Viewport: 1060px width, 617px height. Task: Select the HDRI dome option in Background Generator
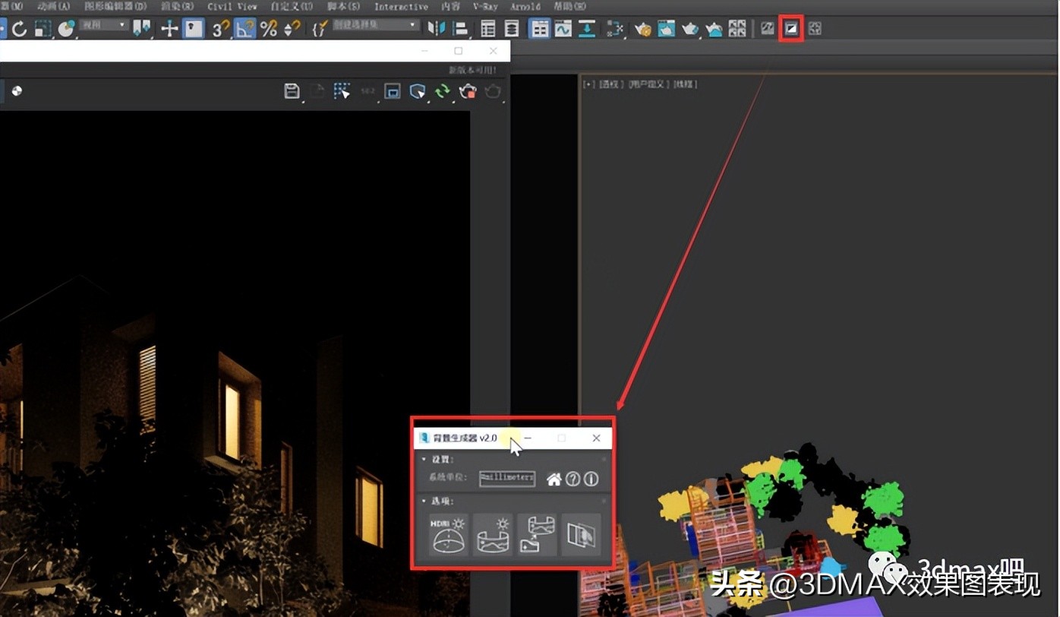pyautogui.click(x=447, y=534)
